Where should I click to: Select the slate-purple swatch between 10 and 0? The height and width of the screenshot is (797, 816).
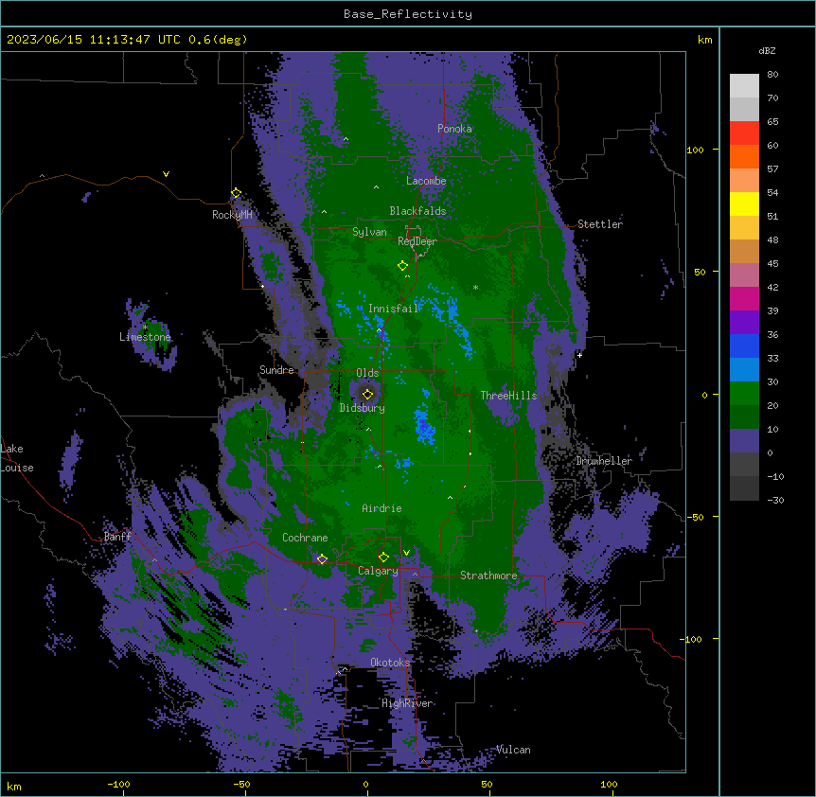pyautogui.click(x=744, y=441)
